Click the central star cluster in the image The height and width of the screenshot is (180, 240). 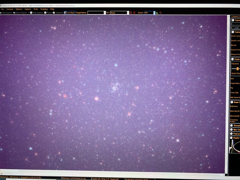[115, 88]
